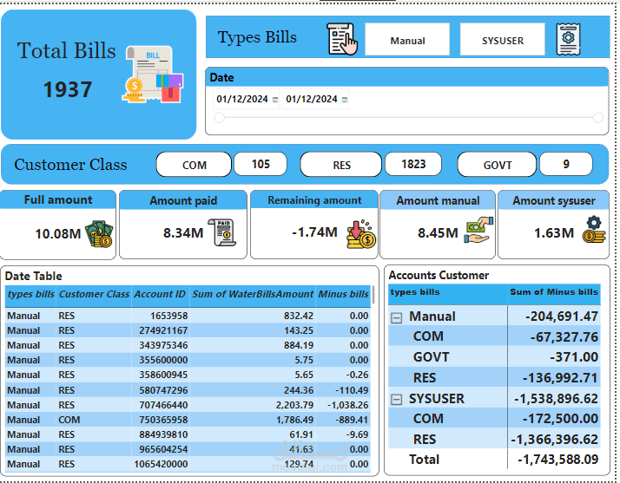
Task: Click the right handle of date slider
Action: click(x=597, y=117)
